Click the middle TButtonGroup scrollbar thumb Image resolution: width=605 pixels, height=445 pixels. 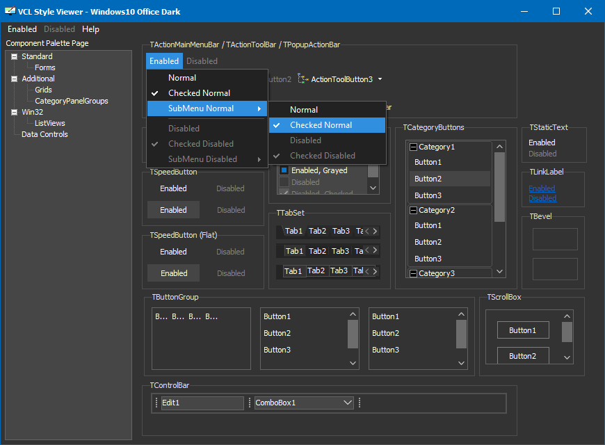353,334
